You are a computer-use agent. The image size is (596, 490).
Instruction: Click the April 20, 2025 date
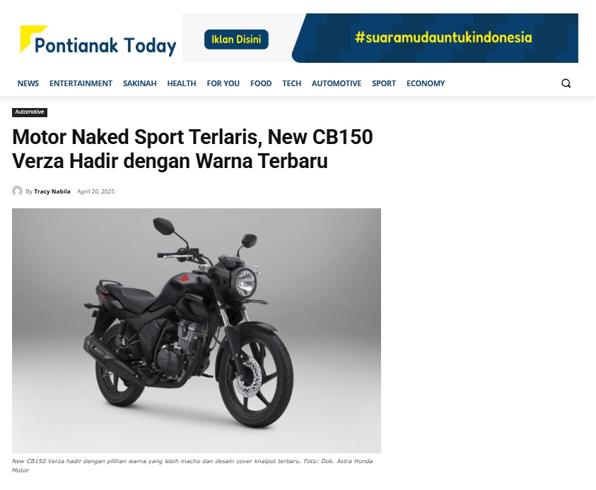coord(95,191)
